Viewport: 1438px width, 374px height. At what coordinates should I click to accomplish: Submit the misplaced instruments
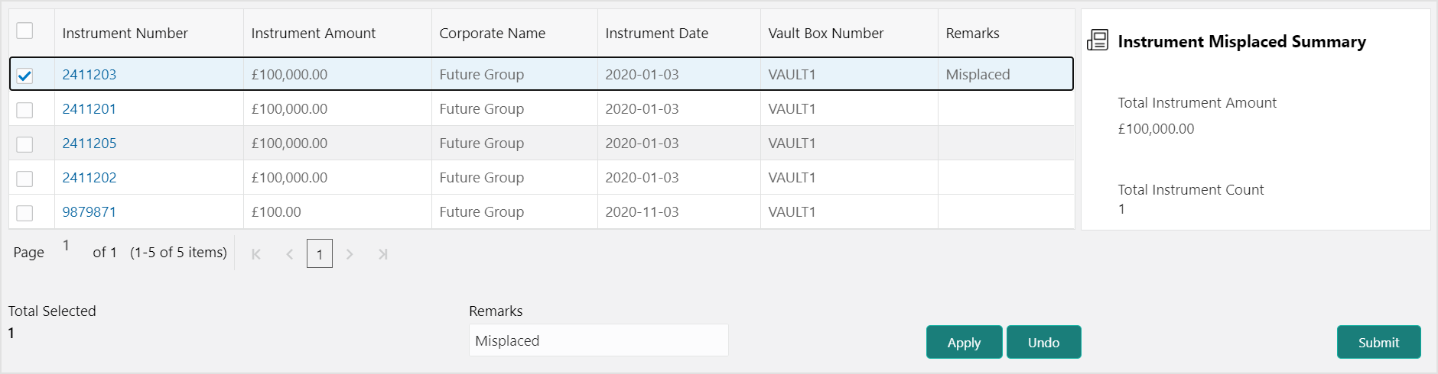[1378, 342]
